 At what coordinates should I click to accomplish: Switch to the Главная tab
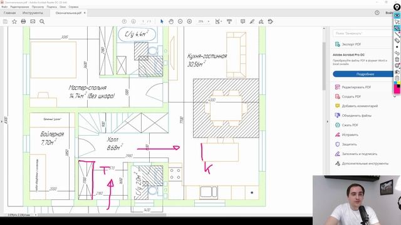coord(10,12)
